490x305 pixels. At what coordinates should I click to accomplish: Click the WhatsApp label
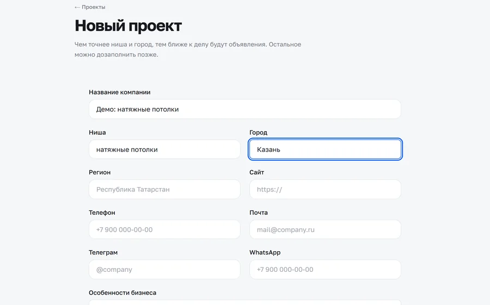(265, 253)
